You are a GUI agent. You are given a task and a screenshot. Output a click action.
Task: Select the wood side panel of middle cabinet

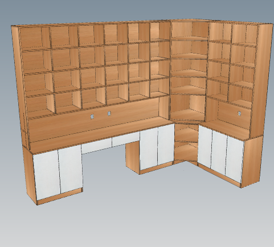click(x=133, y=157)
